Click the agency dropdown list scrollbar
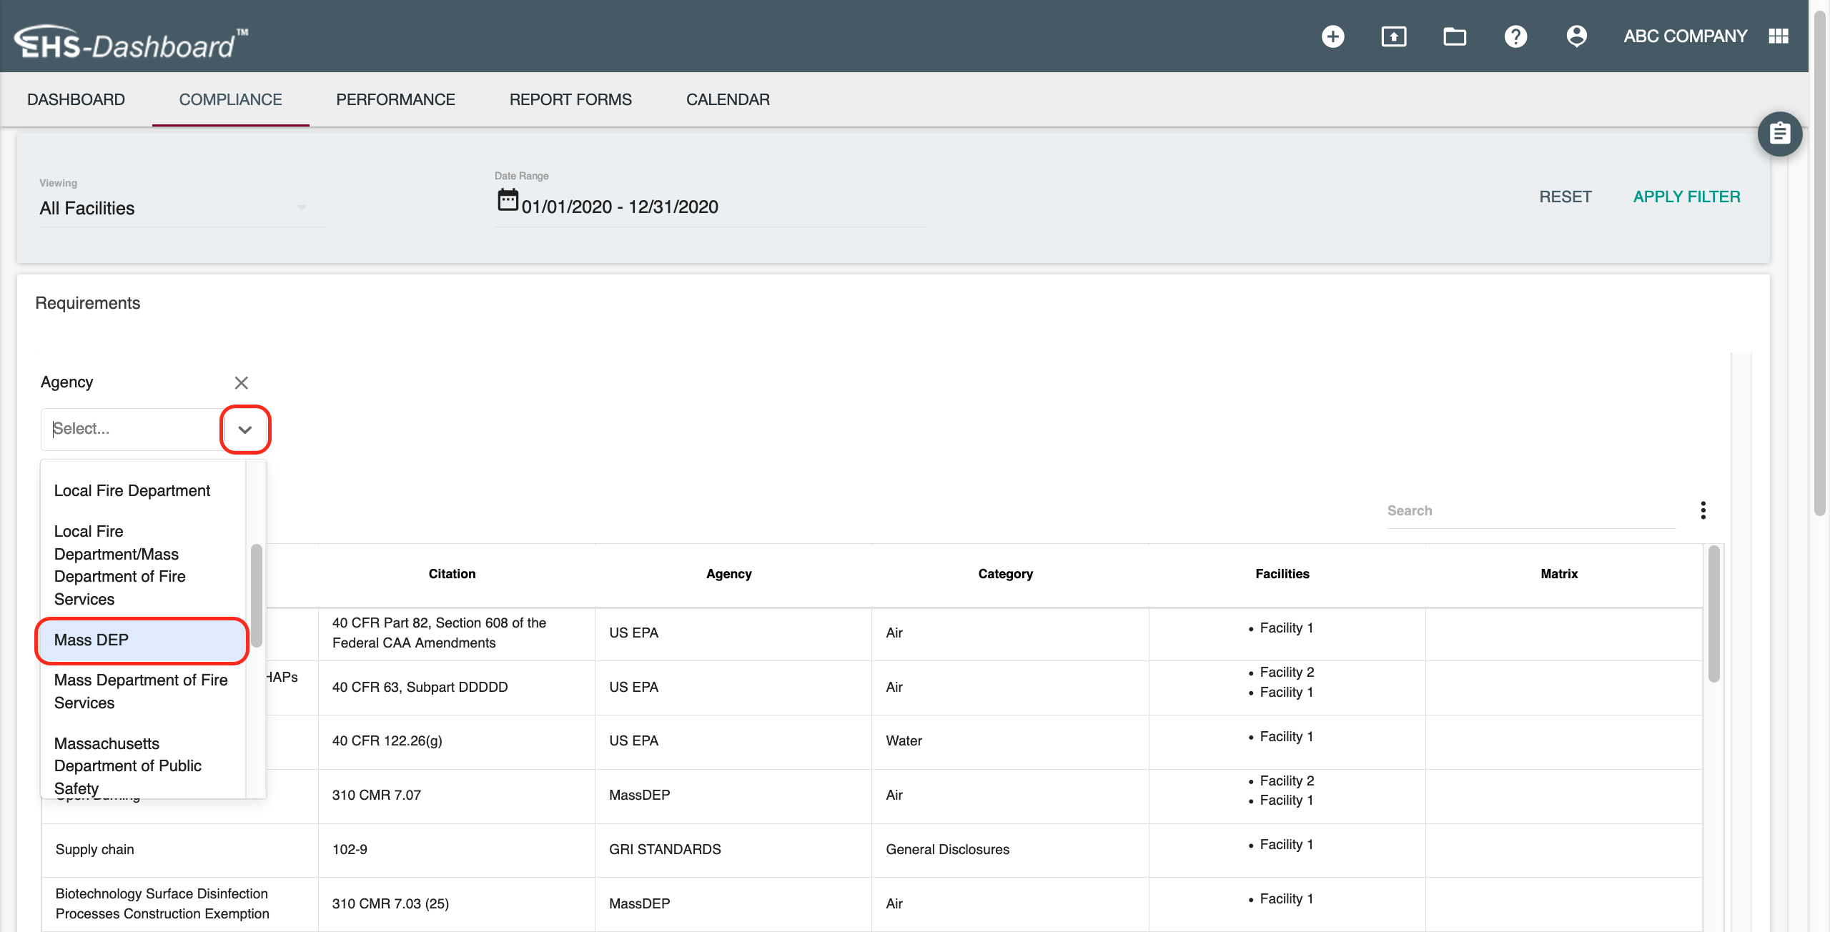The image size is (1830, 932). tap(256, 595)
